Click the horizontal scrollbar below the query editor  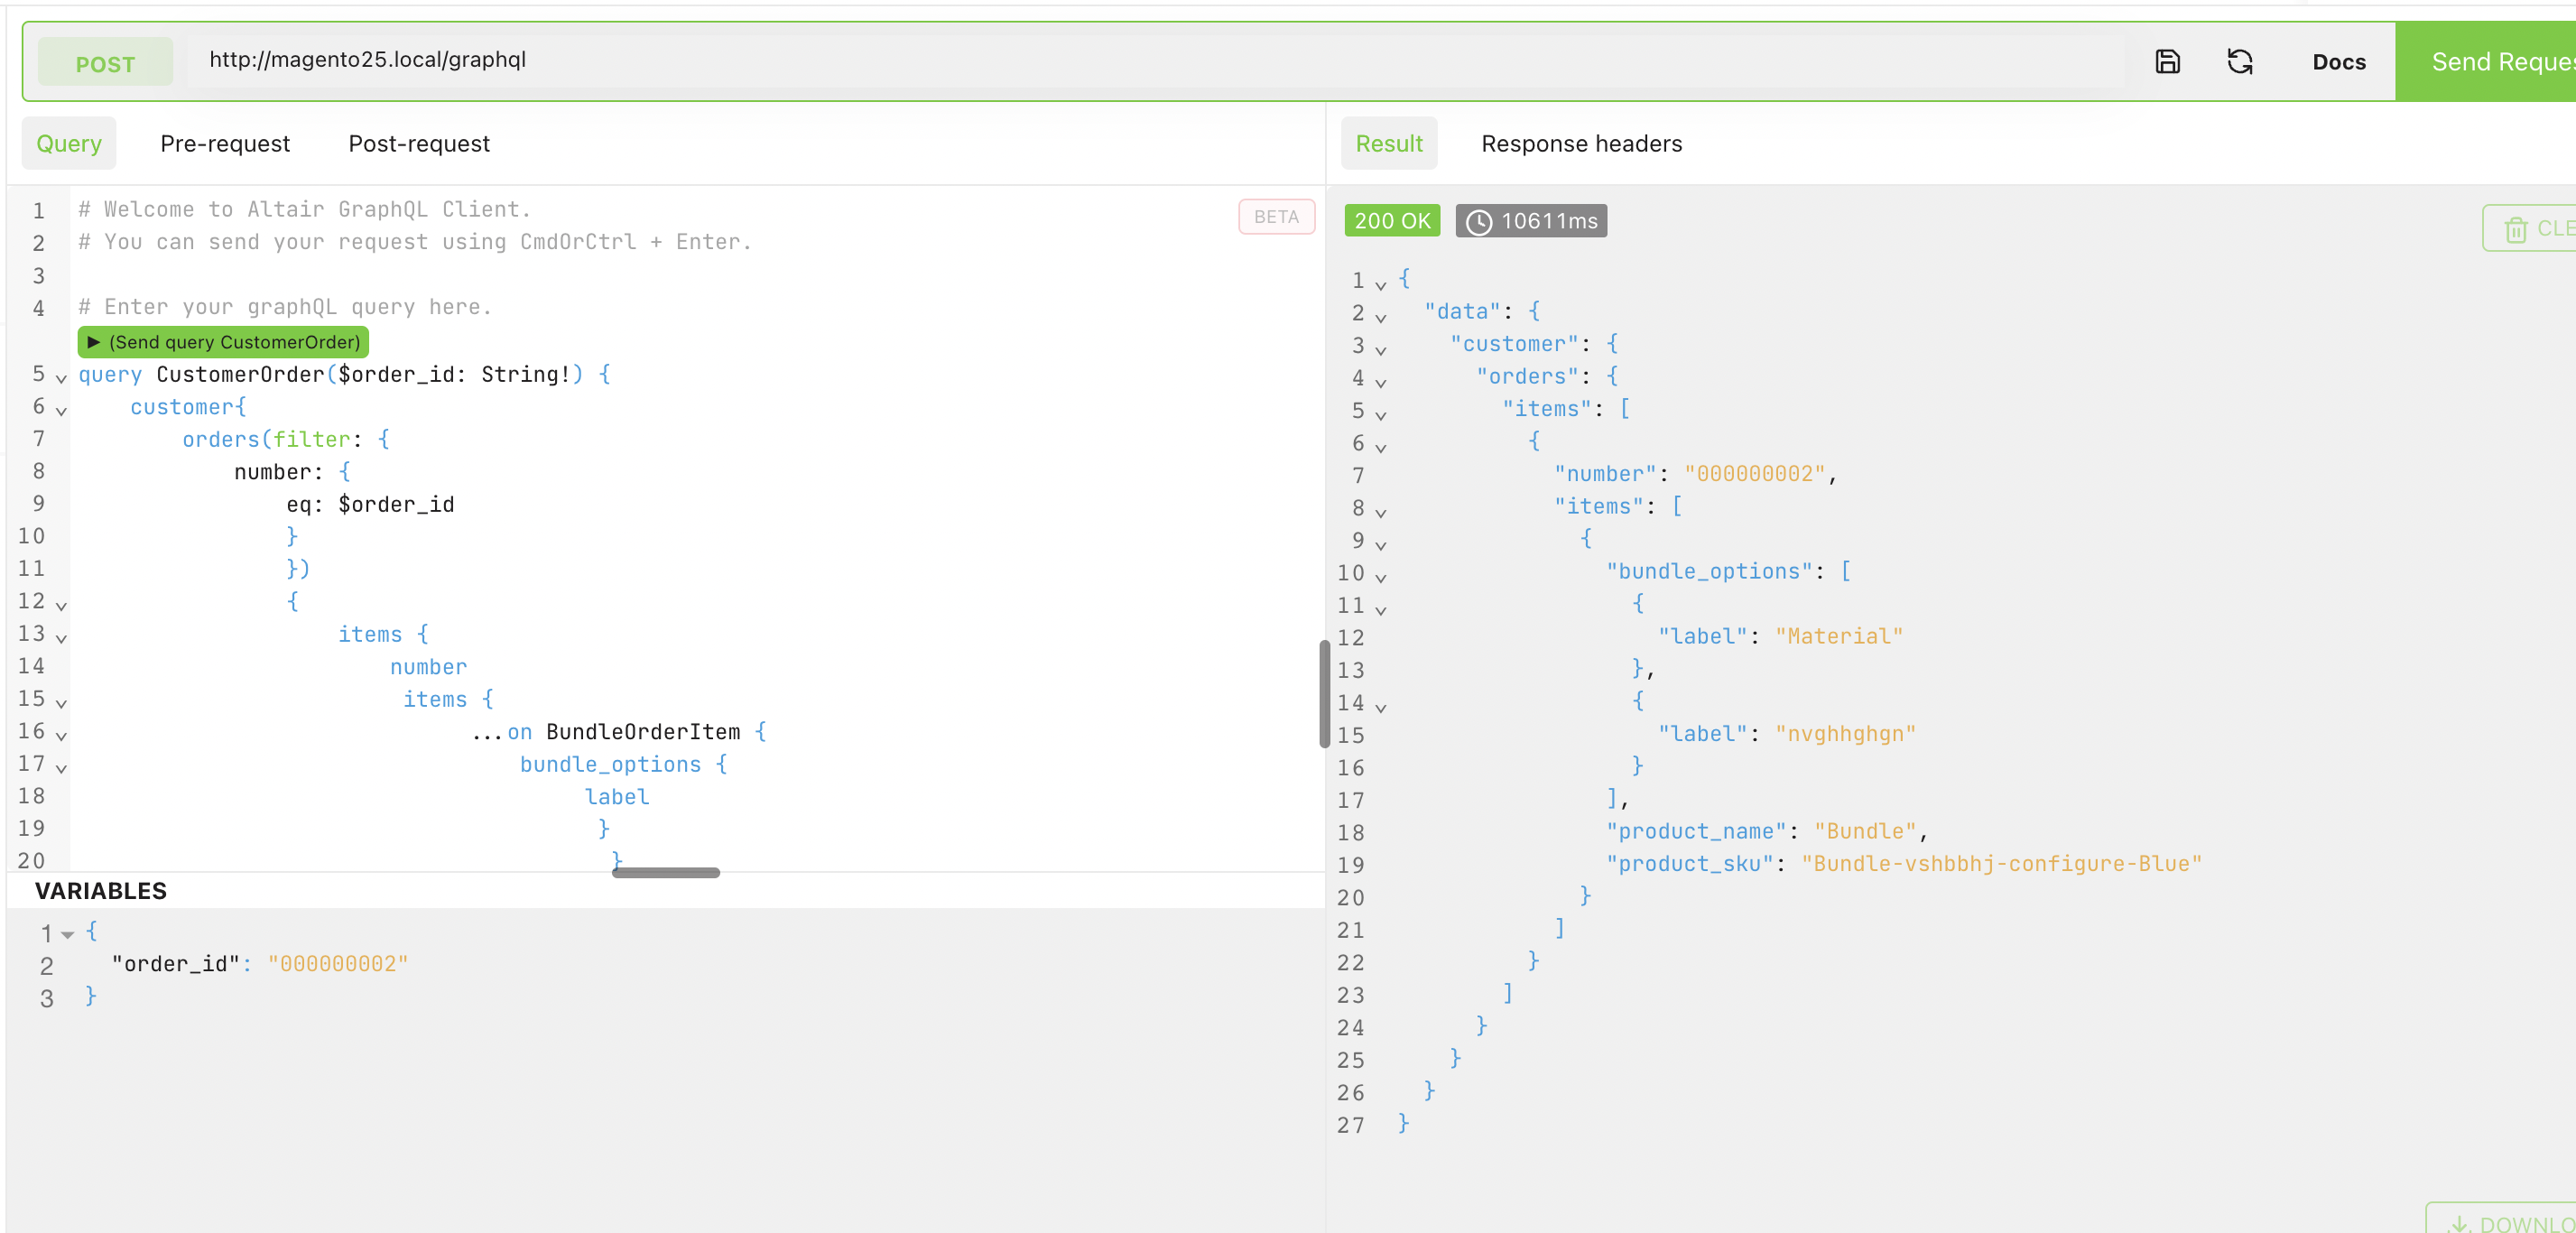tap(665, 872)
